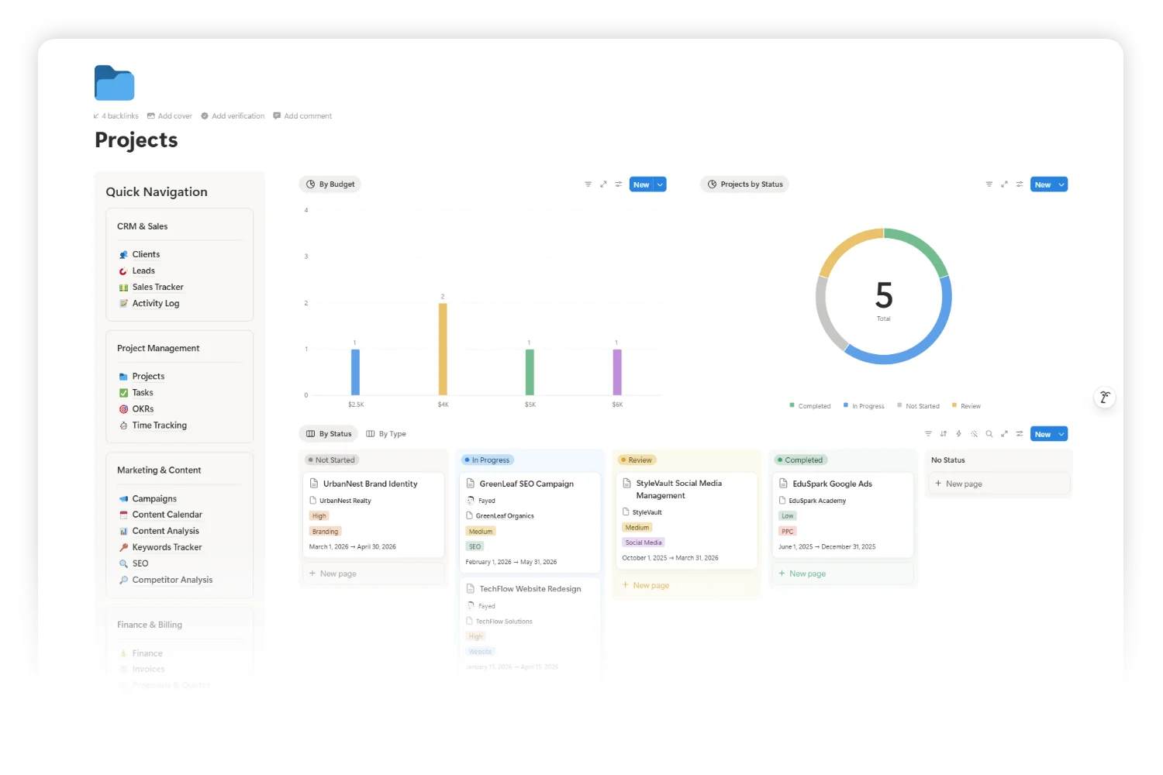Click New button in Projects by Status view
This screenshot has height=775, width=1163.
pos(1043,184)
